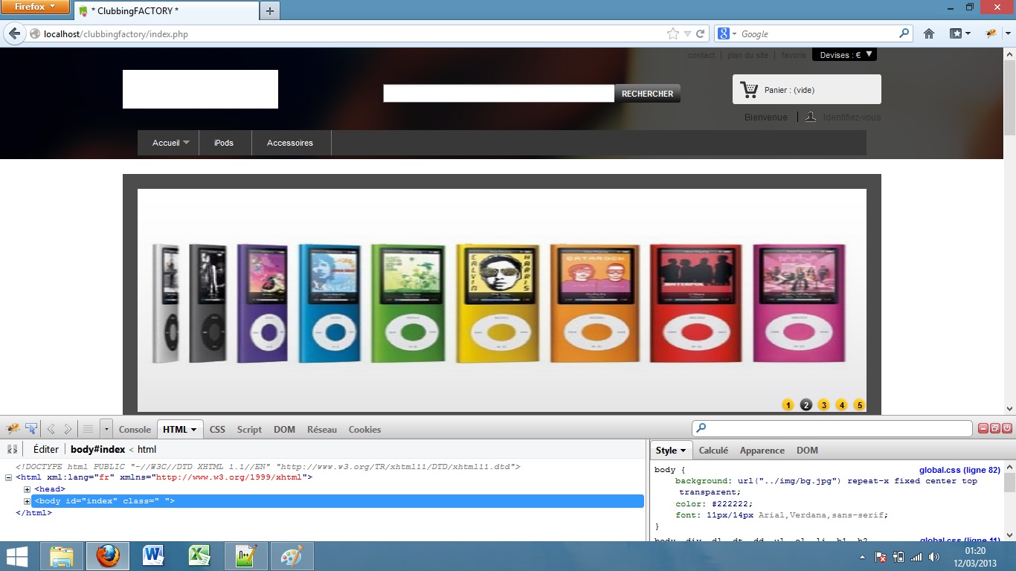Go back with the Firefox back arrow
The height and width of the screenshot is (571, 1016).
pyautogui.click(x=14, y=33)
